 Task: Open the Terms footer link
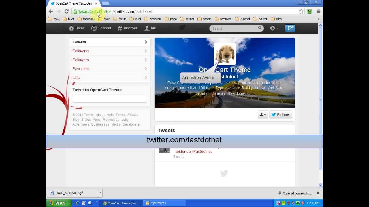(121, 115)
